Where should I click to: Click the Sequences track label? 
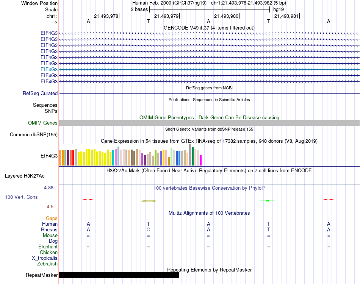coord(45,105)
